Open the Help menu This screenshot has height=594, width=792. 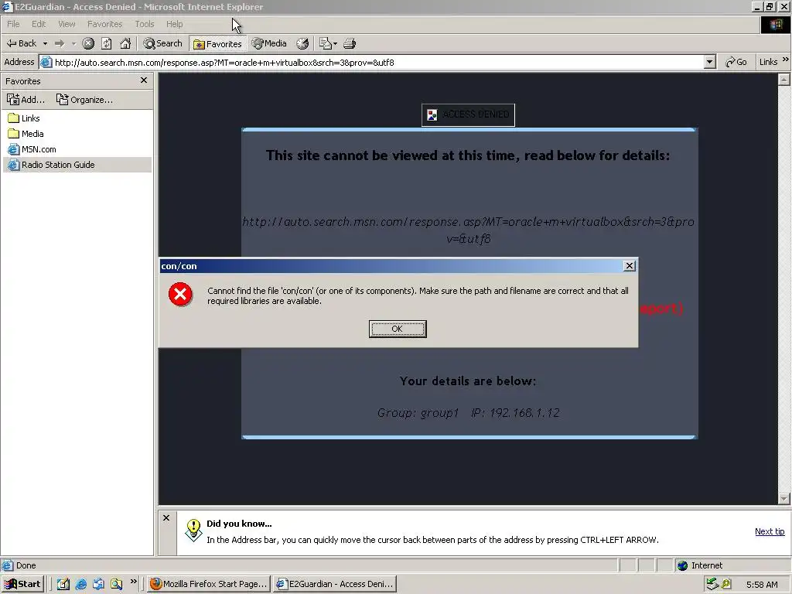coord(174,24)
